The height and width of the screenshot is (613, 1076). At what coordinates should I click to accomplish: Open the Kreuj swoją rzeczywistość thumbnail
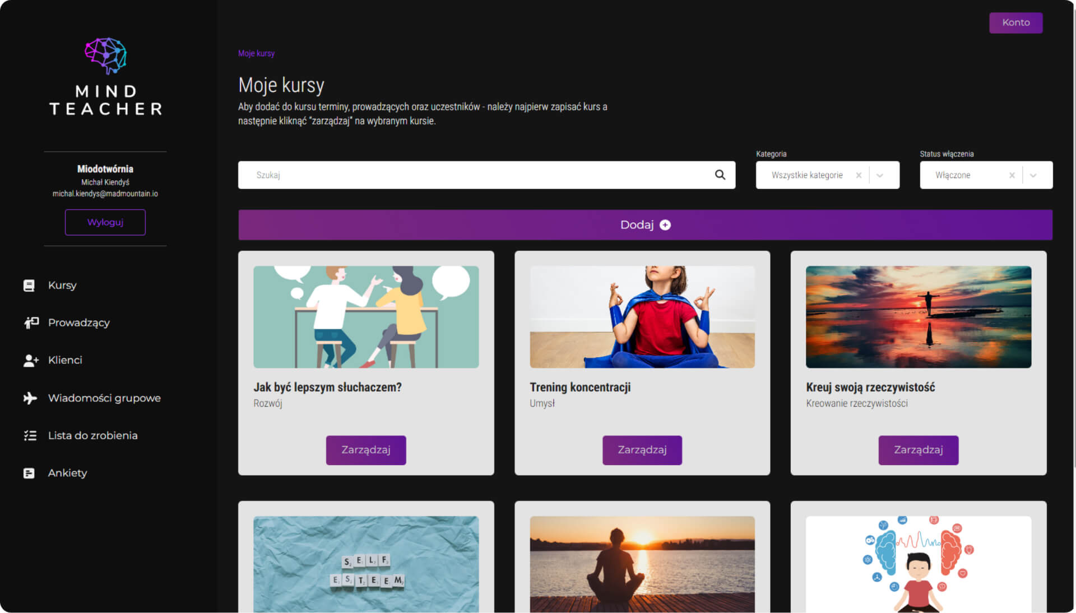tap(918, 317)
